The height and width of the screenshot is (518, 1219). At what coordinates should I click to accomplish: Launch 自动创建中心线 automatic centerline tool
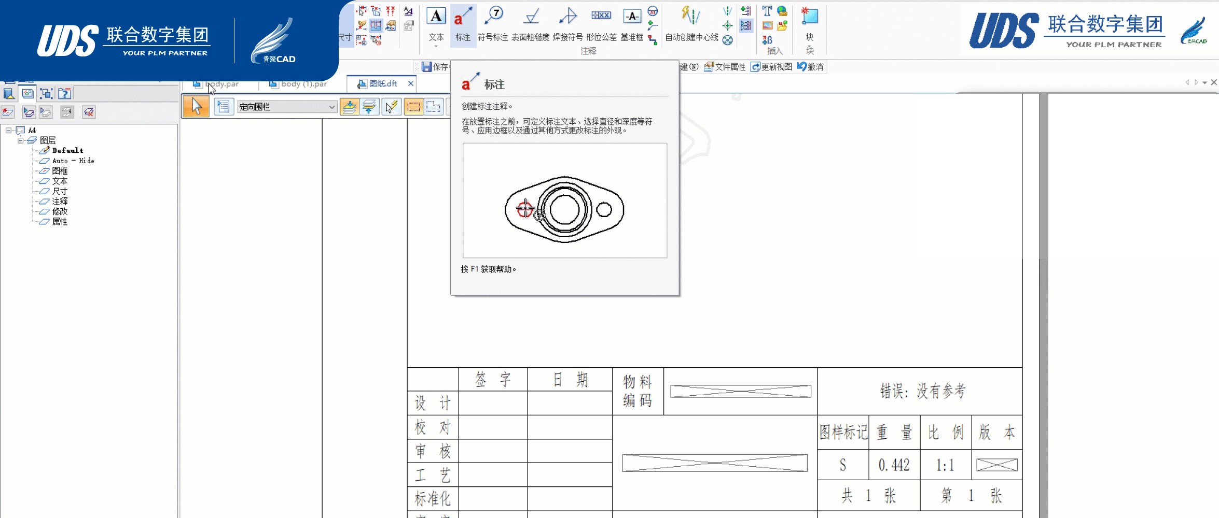691,24
